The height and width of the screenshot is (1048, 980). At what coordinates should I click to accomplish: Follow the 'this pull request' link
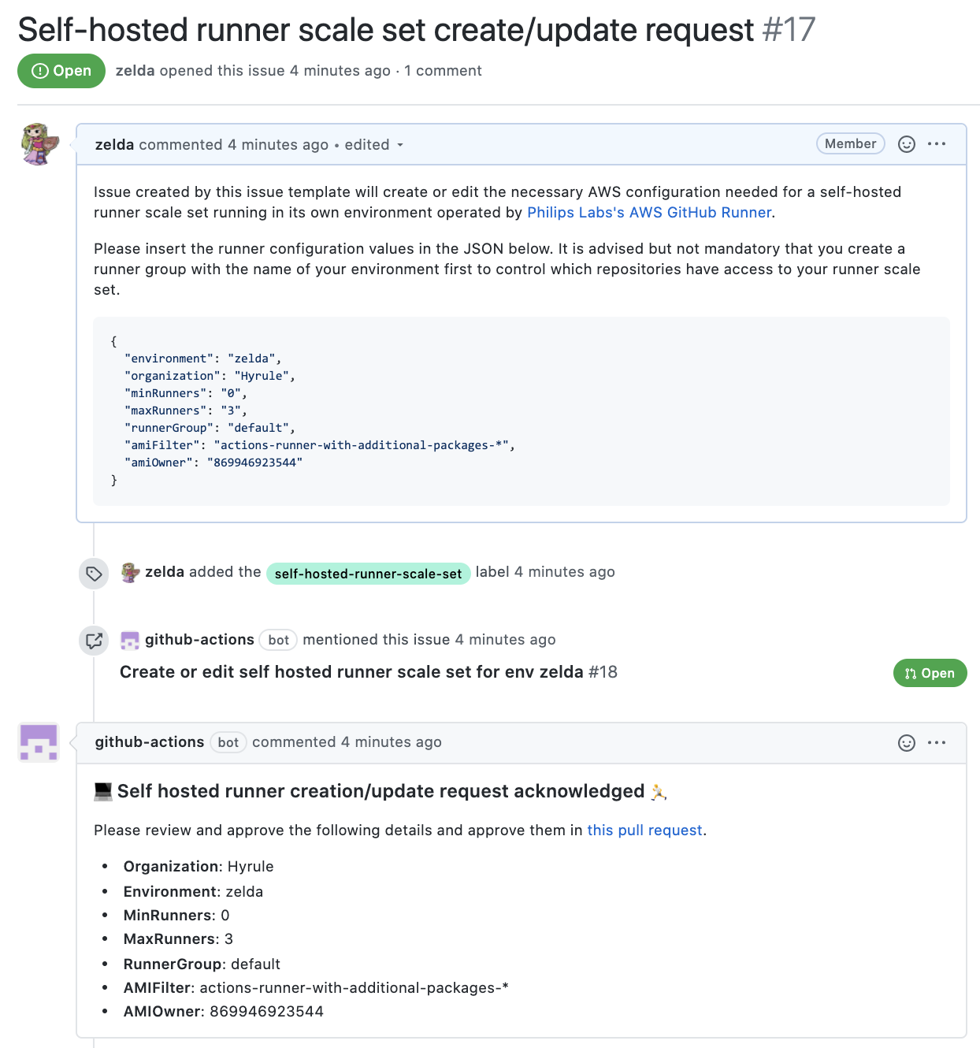tap(644, 831)
